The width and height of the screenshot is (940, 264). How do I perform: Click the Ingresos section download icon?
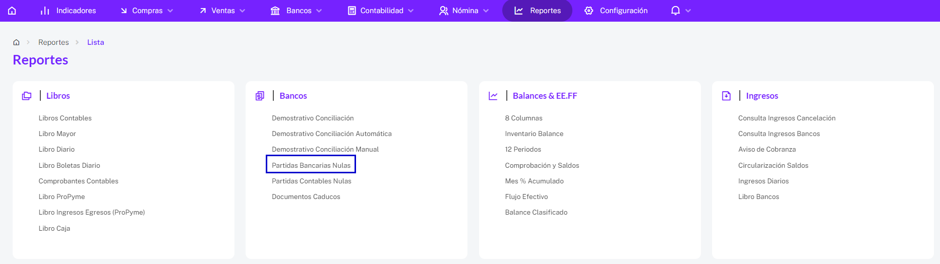tap(726, 96)
